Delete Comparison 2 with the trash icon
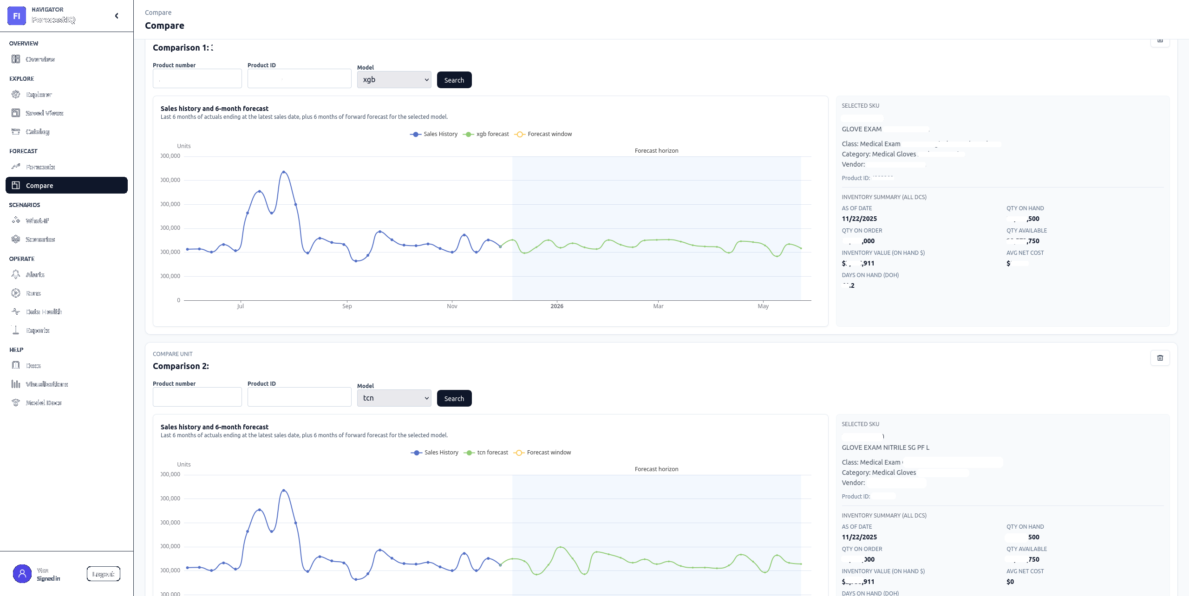1189x596 pixels. (1160, 358)
